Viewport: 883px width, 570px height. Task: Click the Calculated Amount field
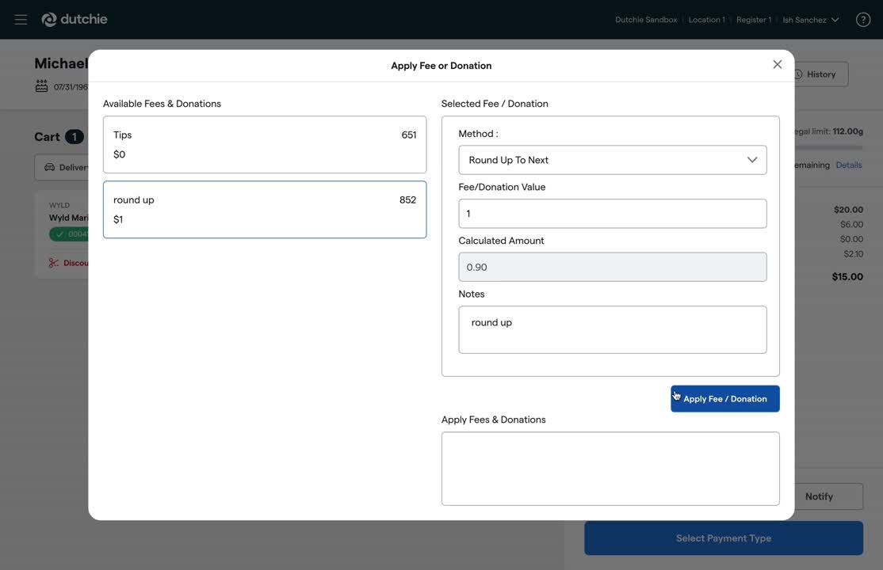612,267
